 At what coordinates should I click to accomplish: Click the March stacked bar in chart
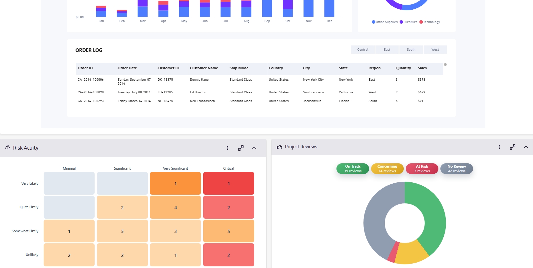click(143, 8)
